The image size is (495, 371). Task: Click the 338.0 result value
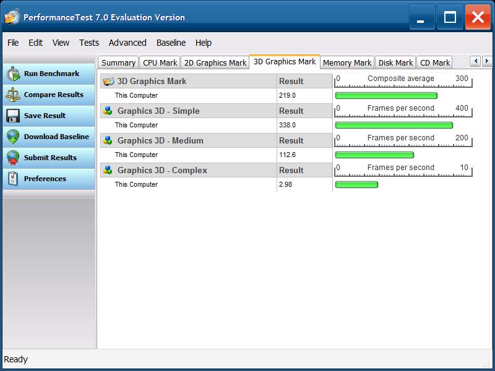click(287, 126)
